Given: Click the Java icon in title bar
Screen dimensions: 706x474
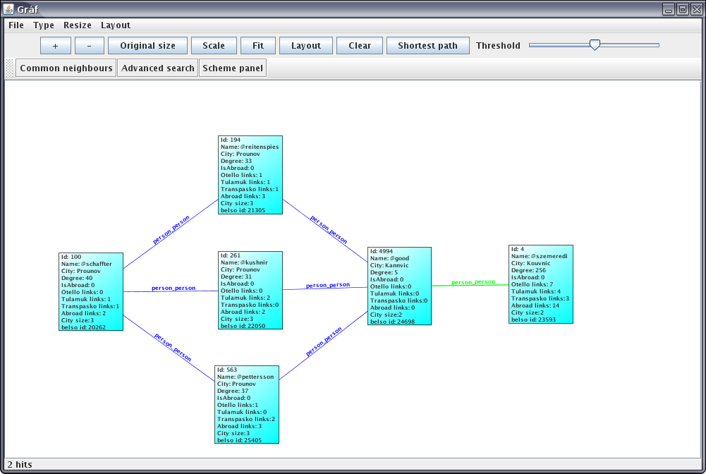Looking at the screenshot, I should [8, 9].
